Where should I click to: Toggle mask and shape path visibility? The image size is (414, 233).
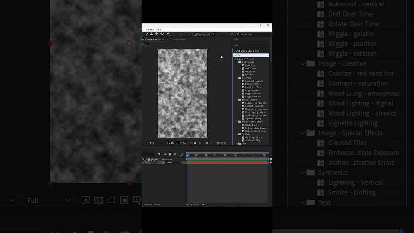click(x=177, y=143)
